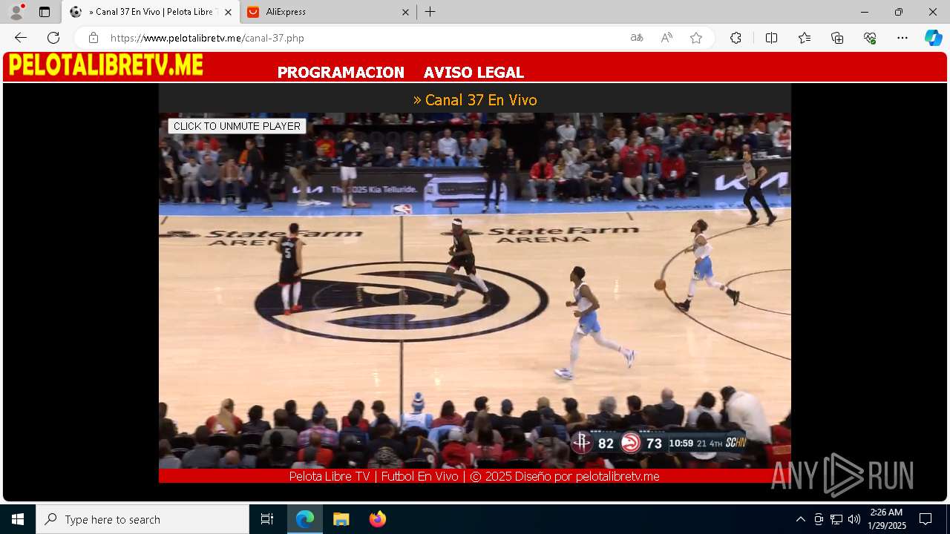
Task: Close the Canal 37 En Vivo tab
Action: coord(228,12)
